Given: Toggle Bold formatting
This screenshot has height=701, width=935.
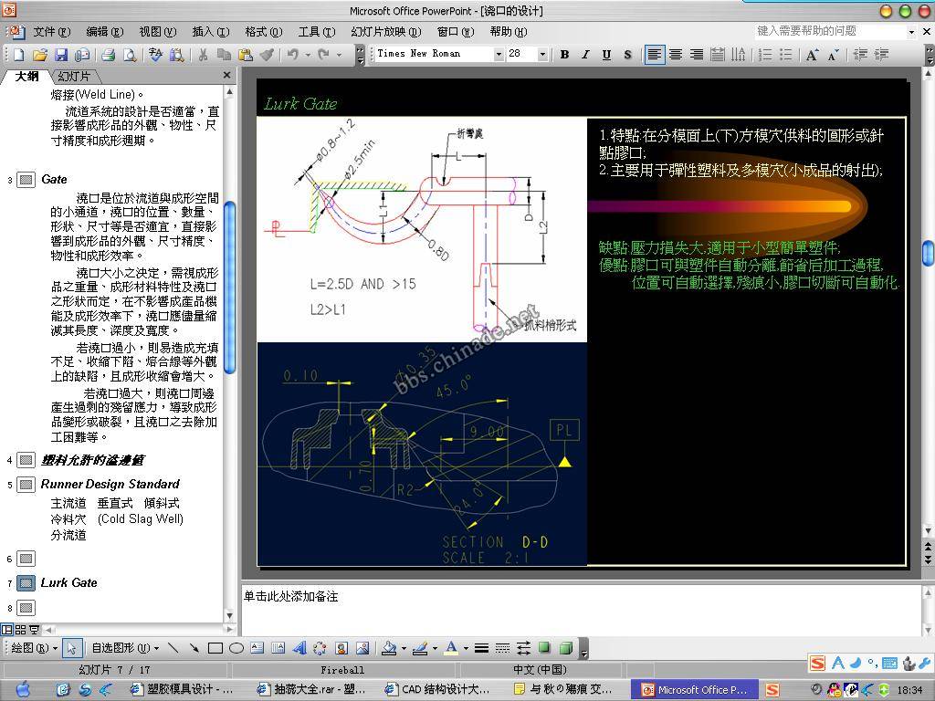Looking at the screenshot, I should click(x=564, y=55).
